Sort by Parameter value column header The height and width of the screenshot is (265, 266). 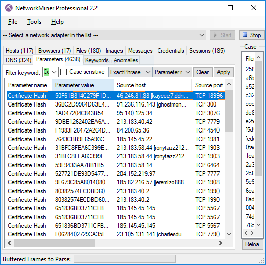click(x=83, y=85)
